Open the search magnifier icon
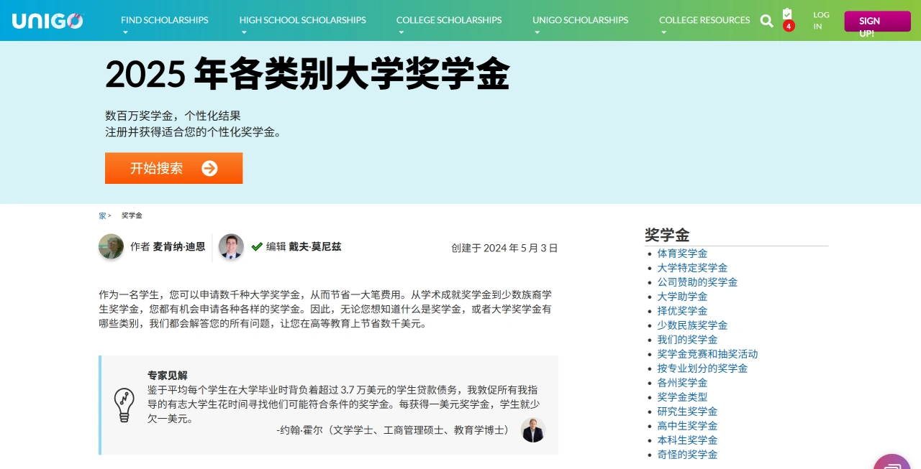 click(x=766, y=21)
